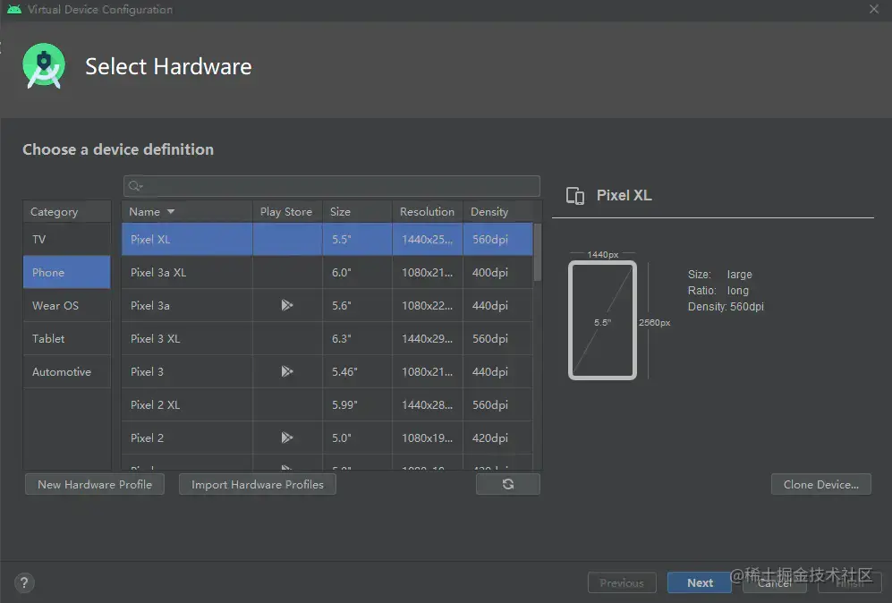Select the Pixel XL device row
892x603 pixels.
(327, 239)
